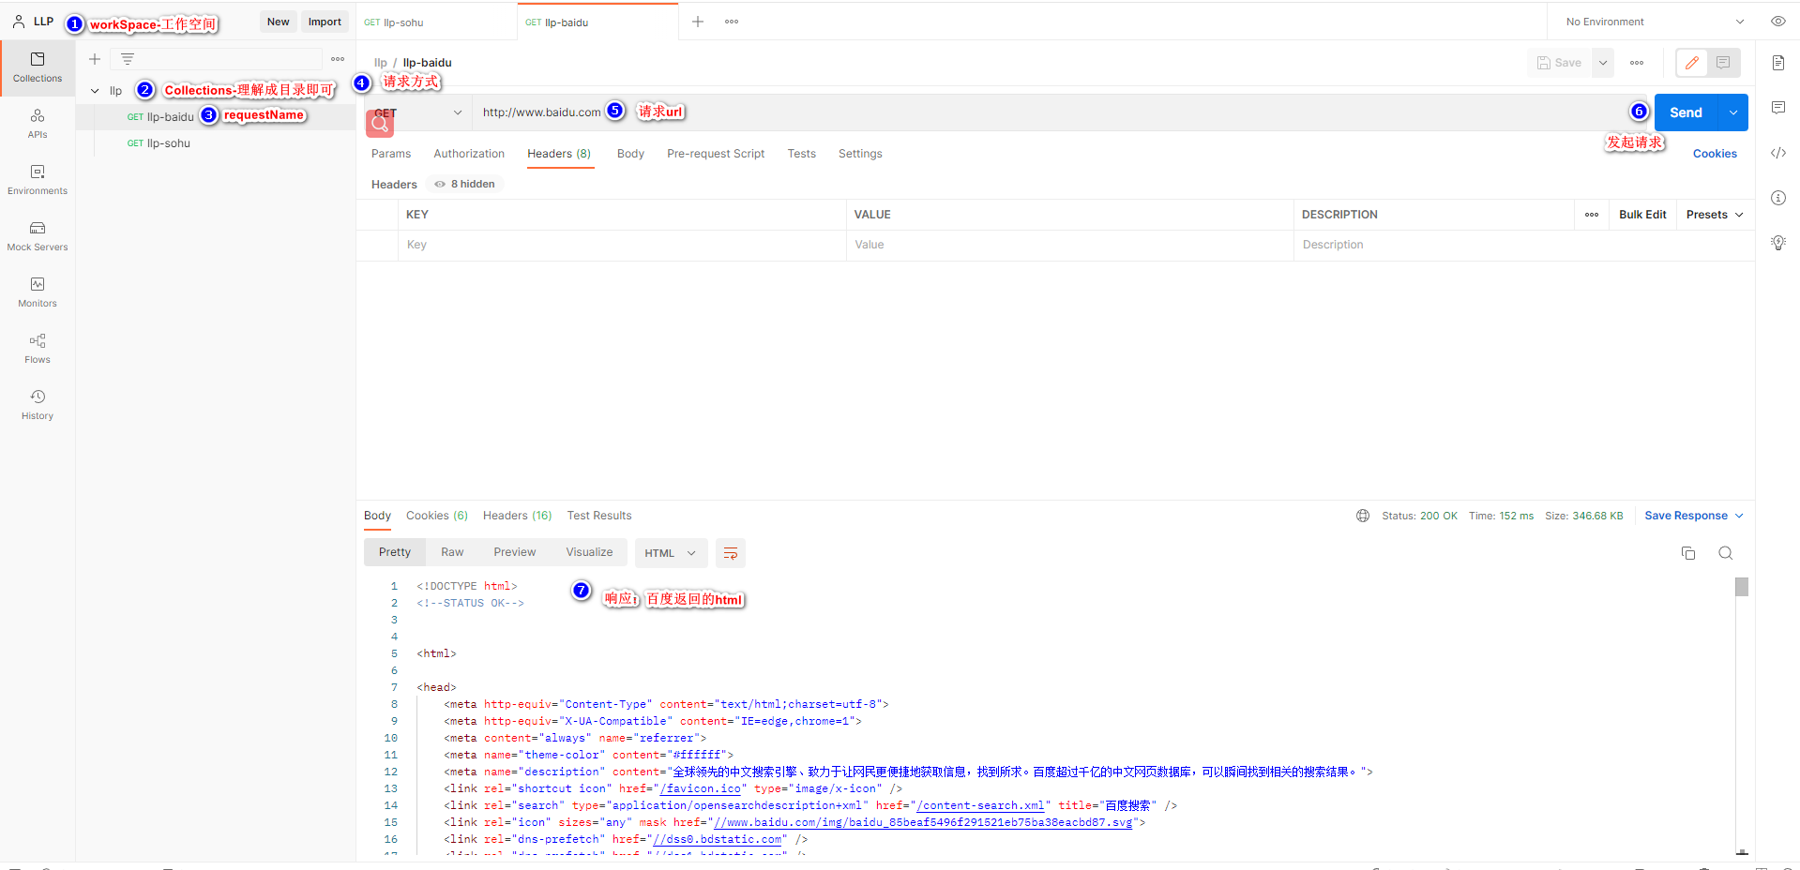Select the Visualize response view

click(589, 552)
